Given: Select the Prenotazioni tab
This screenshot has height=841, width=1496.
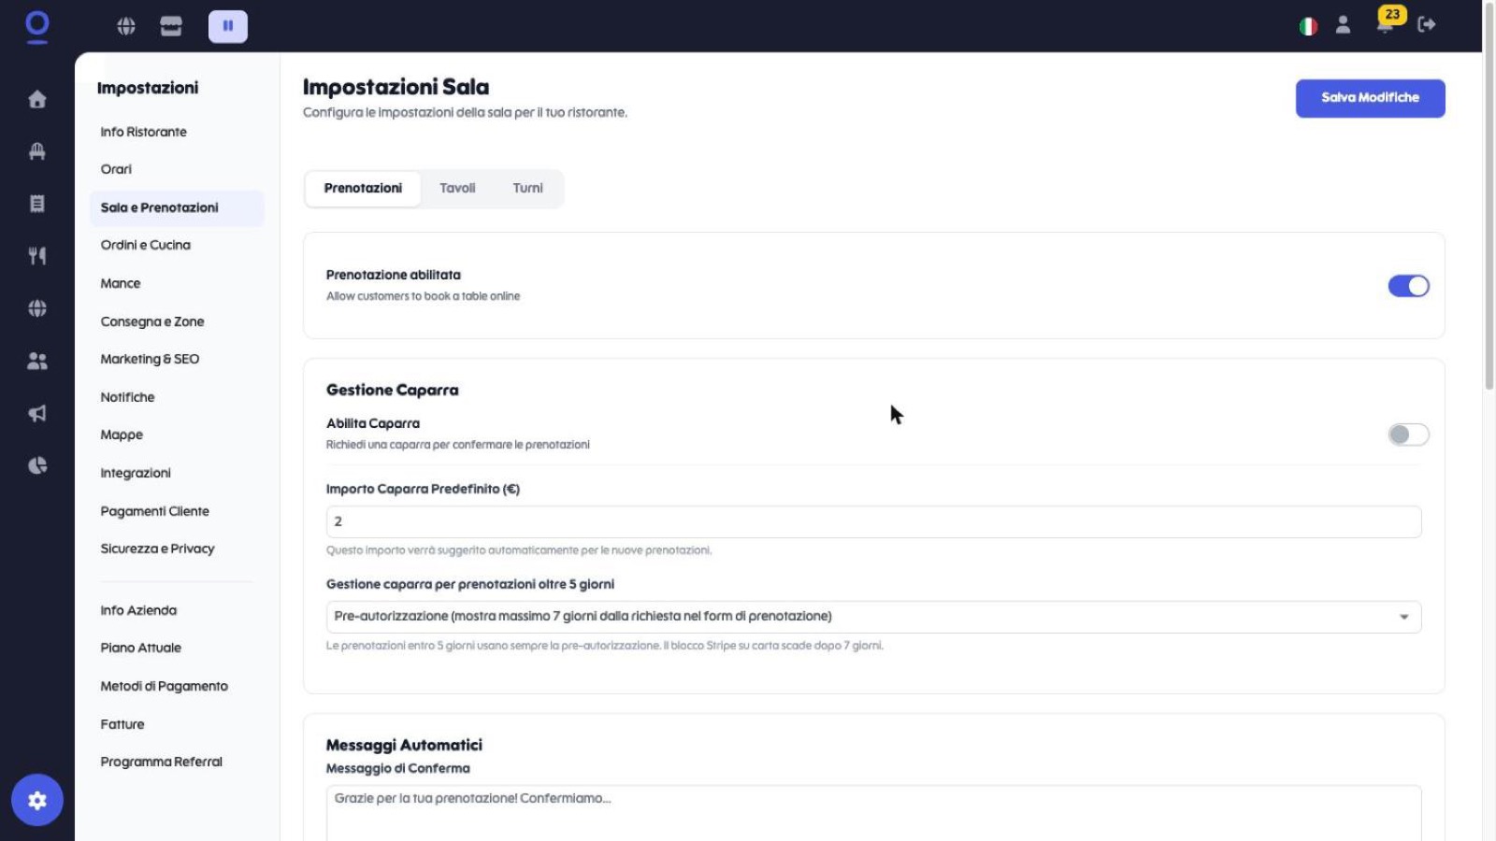Looking at the screenshot, I should [x=363, y=188].
